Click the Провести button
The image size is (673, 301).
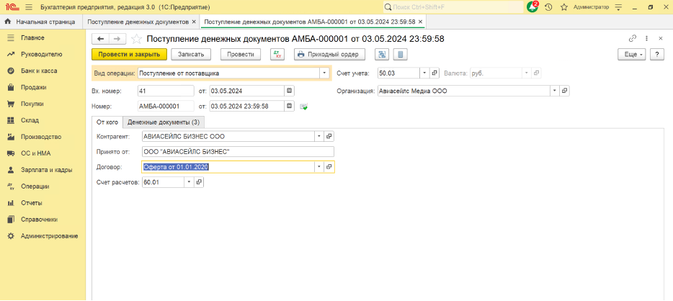[x=241, y=55]
